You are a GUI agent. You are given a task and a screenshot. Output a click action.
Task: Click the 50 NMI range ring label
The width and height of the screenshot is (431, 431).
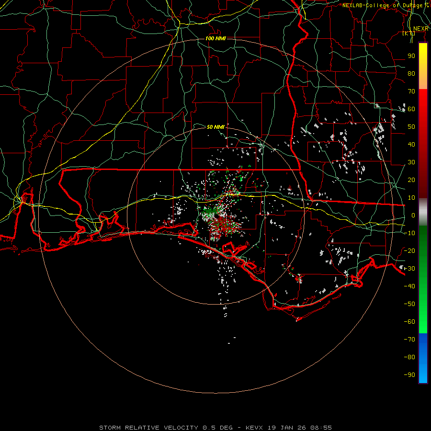coord(216,127)
